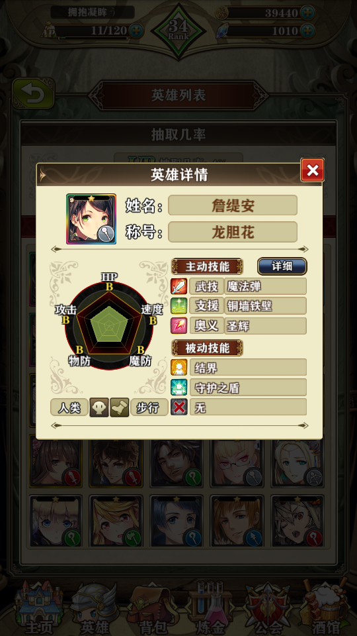Close the 英雄详情 dialog
The image size is (357, 636).
pyautogui.click(x=312, y=170)
